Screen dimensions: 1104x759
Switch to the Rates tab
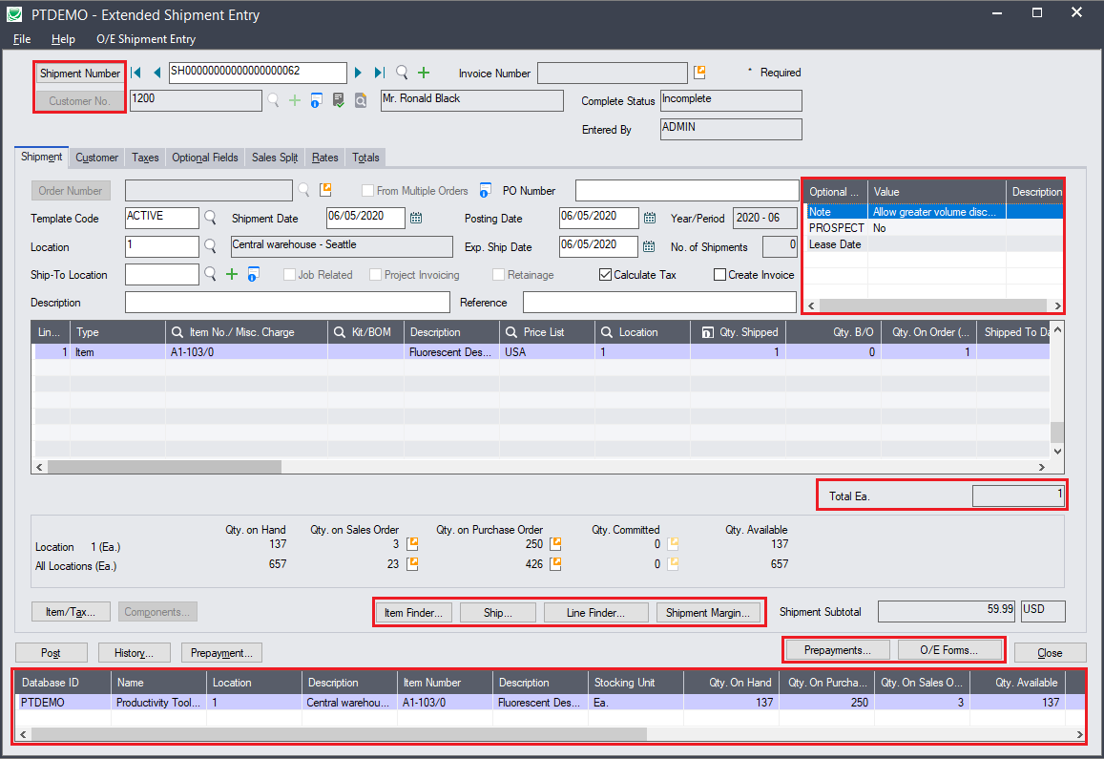325,158
